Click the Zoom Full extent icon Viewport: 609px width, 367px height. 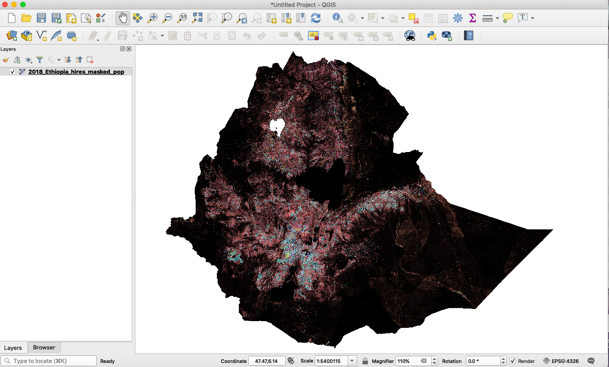pos(197,18)
